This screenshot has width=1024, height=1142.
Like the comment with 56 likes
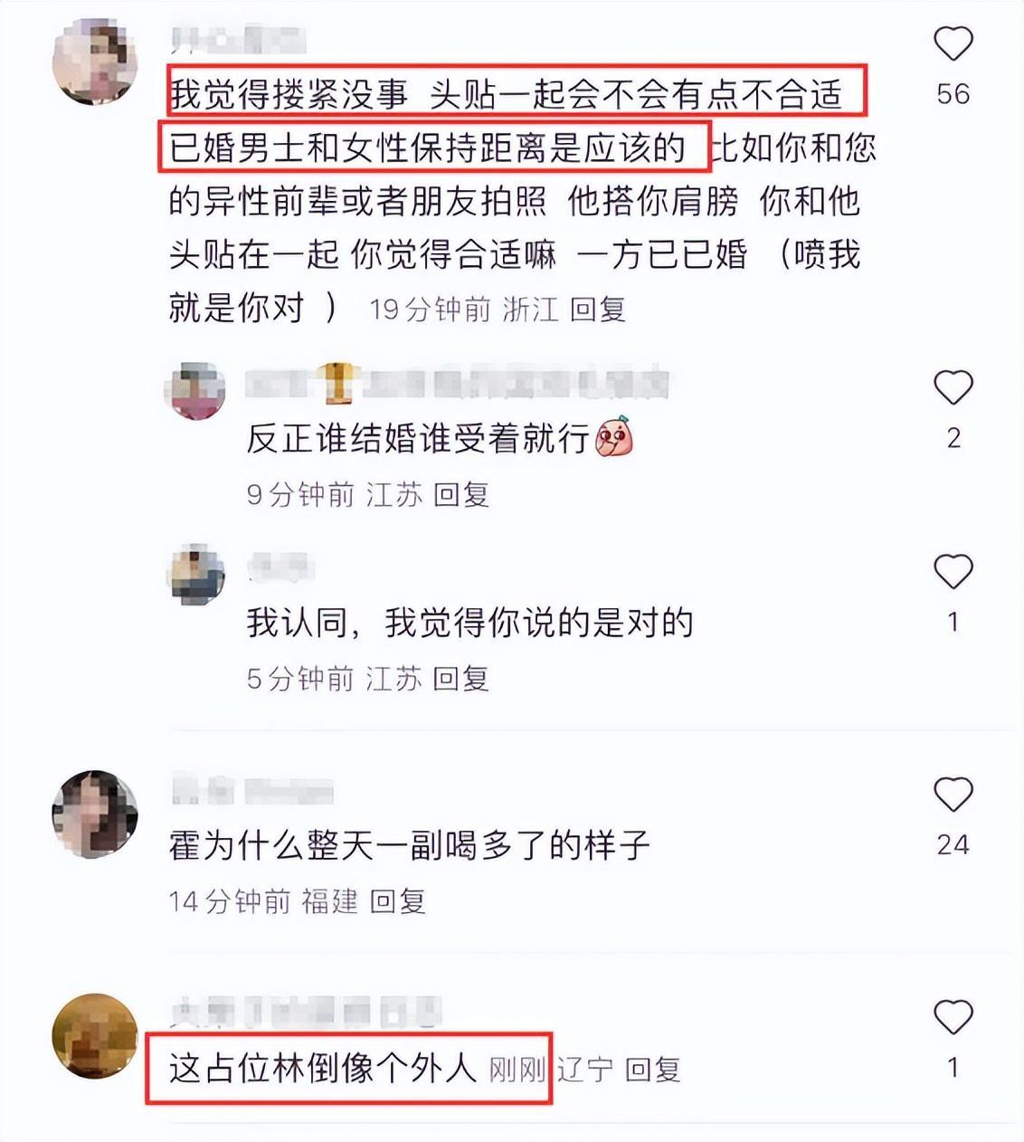pyautogui.click(x=953, y=43)
